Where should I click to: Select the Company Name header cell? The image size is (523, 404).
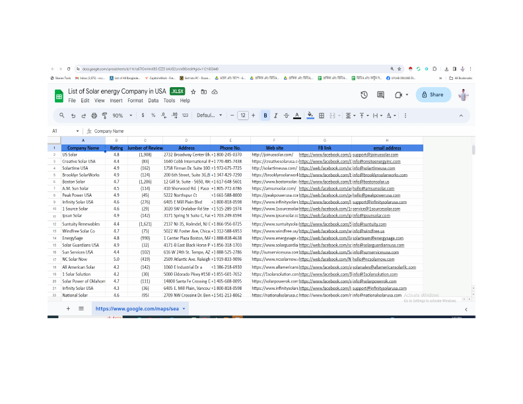point(83,148)
